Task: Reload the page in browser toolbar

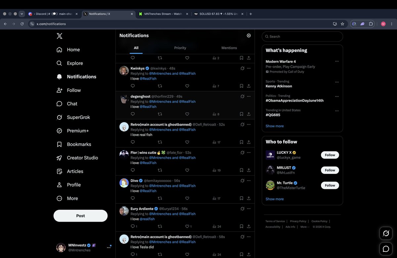Action: pos(22,24)
